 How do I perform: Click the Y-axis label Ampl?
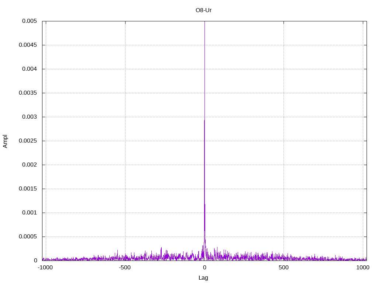pyautogui.click(x=5, y=141)
